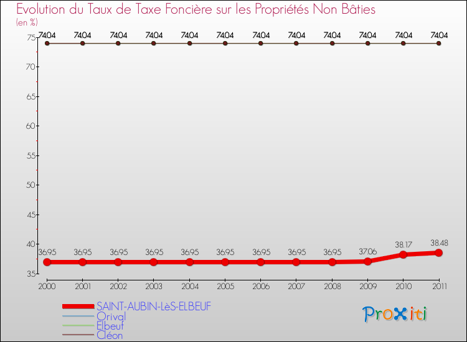Click the chart title about Taxe Foncière
This screenshot has width=467, height=342.
(x=196, y=9)
